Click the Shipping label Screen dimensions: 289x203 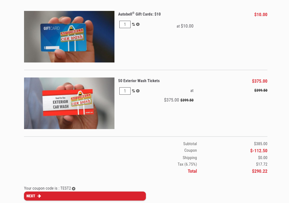pyautogui.click(x=190, y=158)
